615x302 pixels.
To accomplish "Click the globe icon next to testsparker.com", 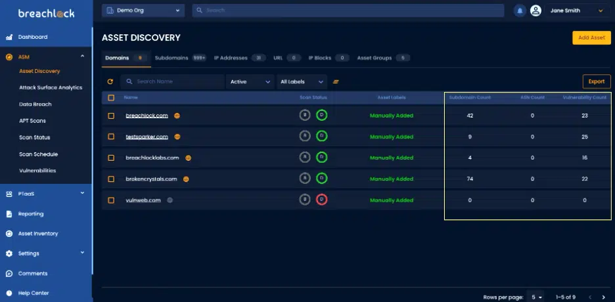I will coord(177,137).
